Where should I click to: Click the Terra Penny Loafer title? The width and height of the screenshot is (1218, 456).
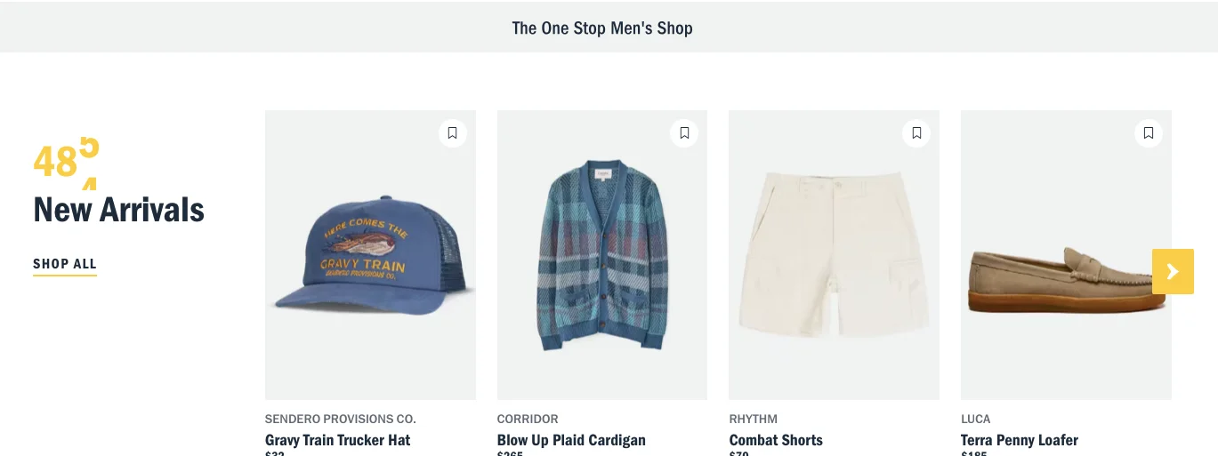(x=1020, y=440)
